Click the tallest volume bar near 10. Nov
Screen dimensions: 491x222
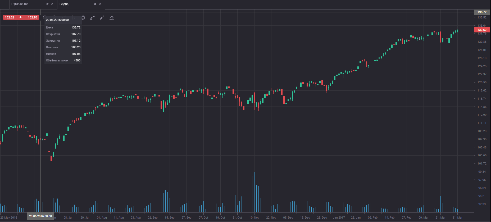254,192
